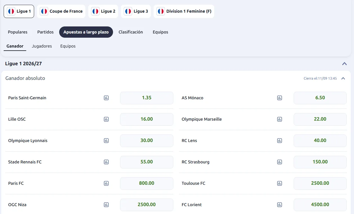Bet on Stade Rennais FC at 55.00
The image size is (354, 214).
[147, 162]
